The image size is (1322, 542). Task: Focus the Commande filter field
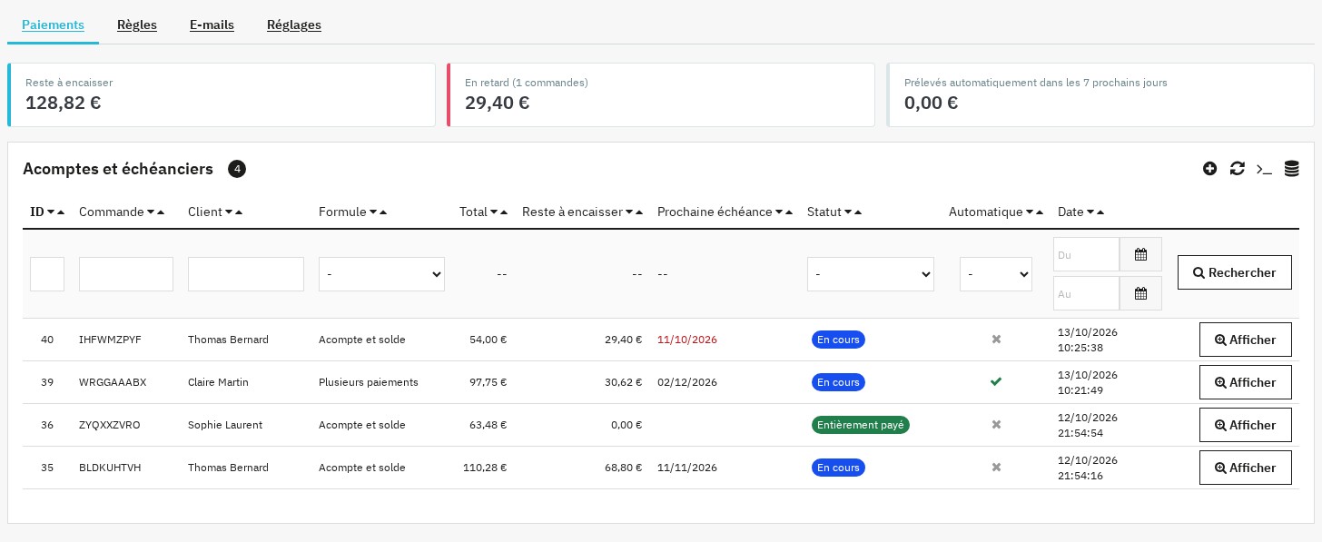126,274
